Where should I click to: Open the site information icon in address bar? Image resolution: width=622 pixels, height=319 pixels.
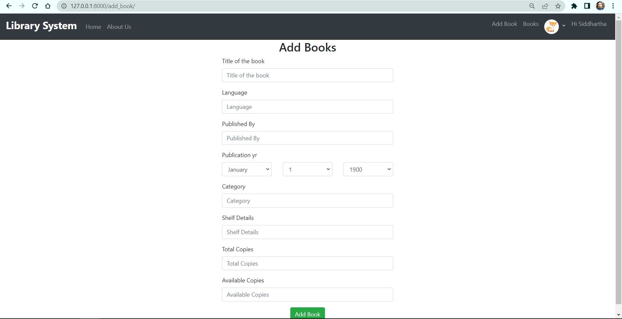coord(64,6)
